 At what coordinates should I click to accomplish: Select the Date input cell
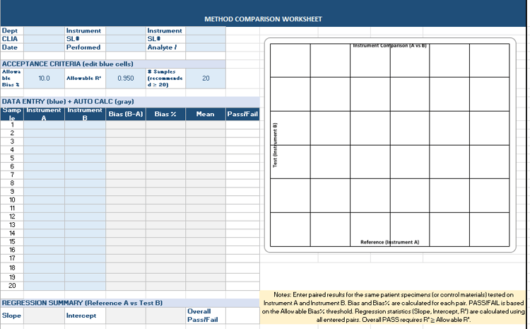click(x=44, y=47)
